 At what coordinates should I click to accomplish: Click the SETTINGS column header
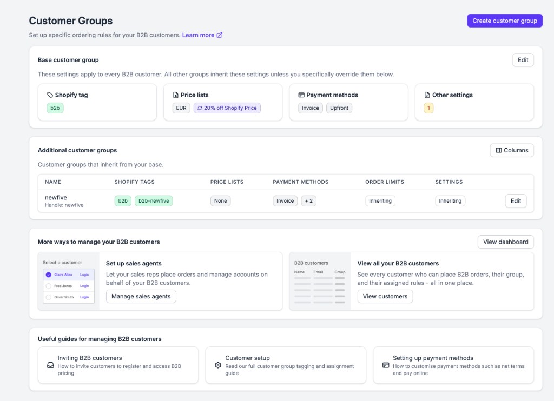coord(449,182)
